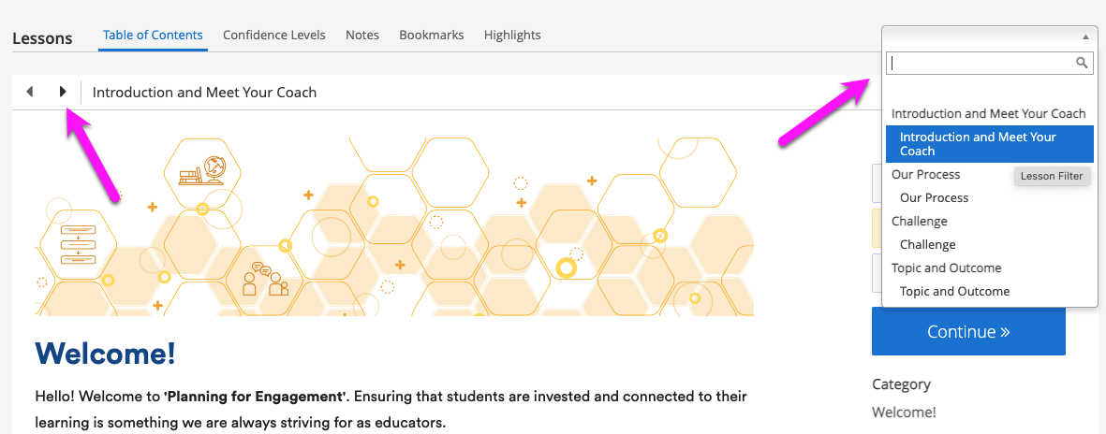Pick the indented Topic and Outcome option
This screenshot has width=1106, height=434.
pyautogui.click(x=954, y=291)
